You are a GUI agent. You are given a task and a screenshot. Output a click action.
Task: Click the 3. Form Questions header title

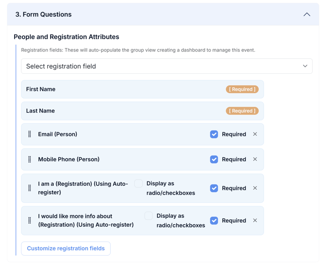pyautogui.click(x=43, y=15)
